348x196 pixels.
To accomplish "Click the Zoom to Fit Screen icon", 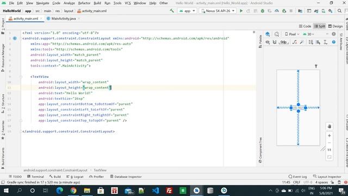I will click(x=329, y=157).
